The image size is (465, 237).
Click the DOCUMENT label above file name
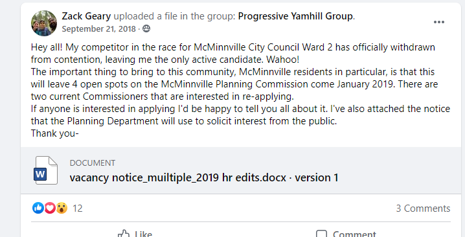(x=93, y=163)
